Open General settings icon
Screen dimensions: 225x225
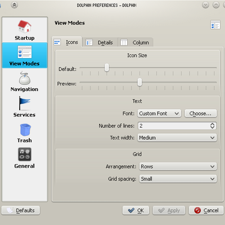[25, 154]
